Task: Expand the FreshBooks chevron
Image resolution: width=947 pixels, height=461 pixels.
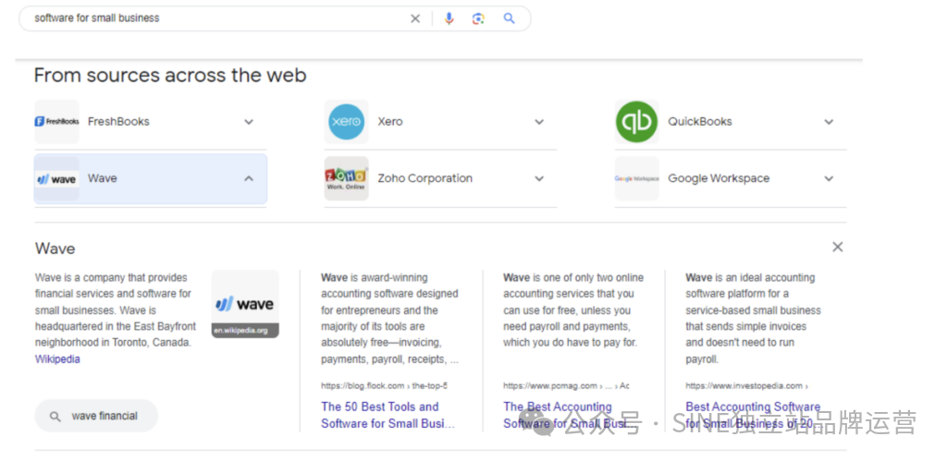Action: coord(248,122)
